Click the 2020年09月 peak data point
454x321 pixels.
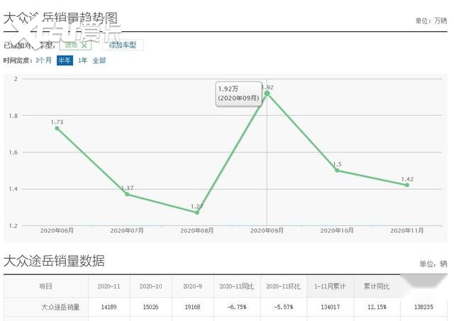[267, 94]
